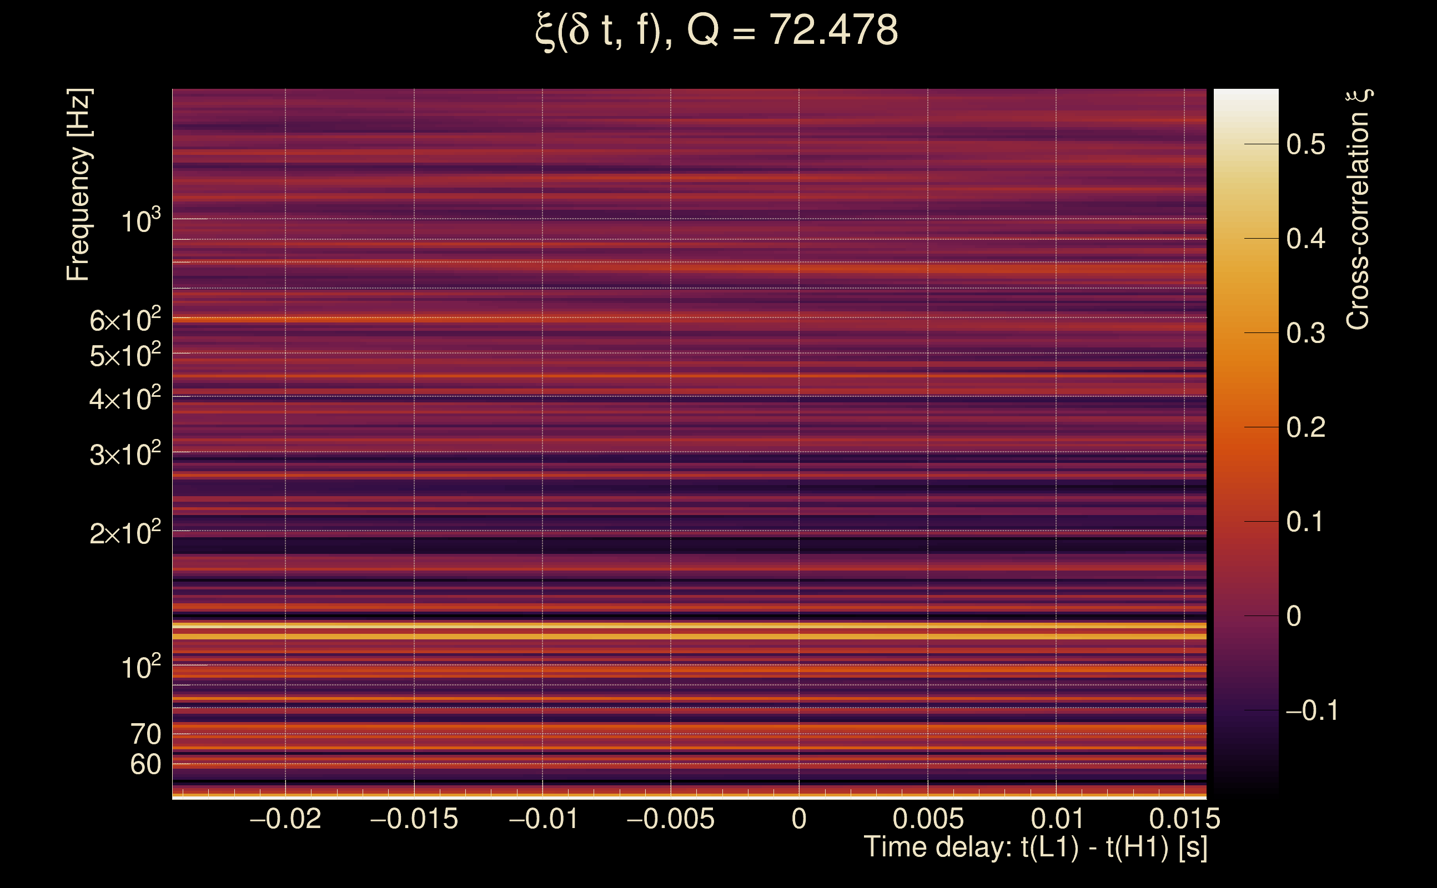
Task: Click the 60 frequency tick label
Action: pyautogui.click(x=145, y=765)
